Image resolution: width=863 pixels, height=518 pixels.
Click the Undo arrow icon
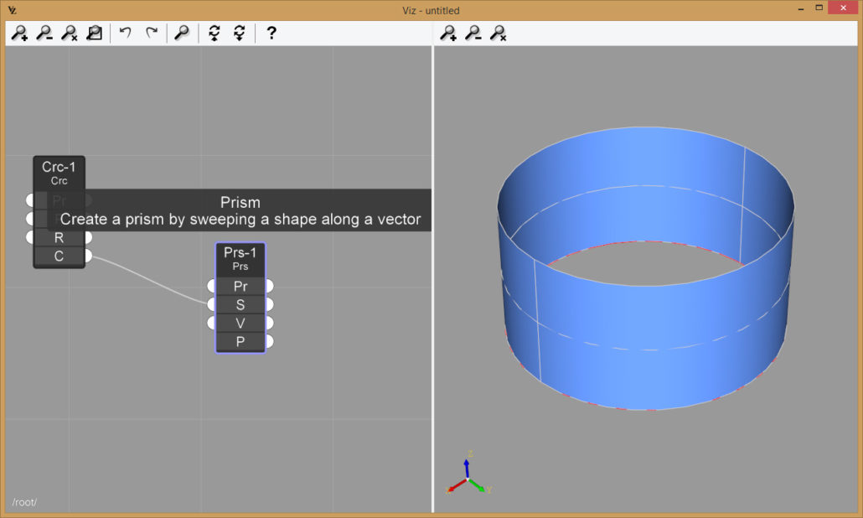124,33
